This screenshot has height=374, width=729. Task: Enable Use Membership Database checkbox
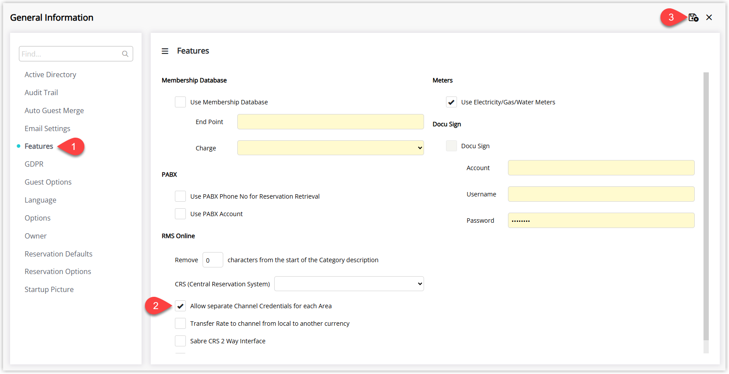coord(180,102)
